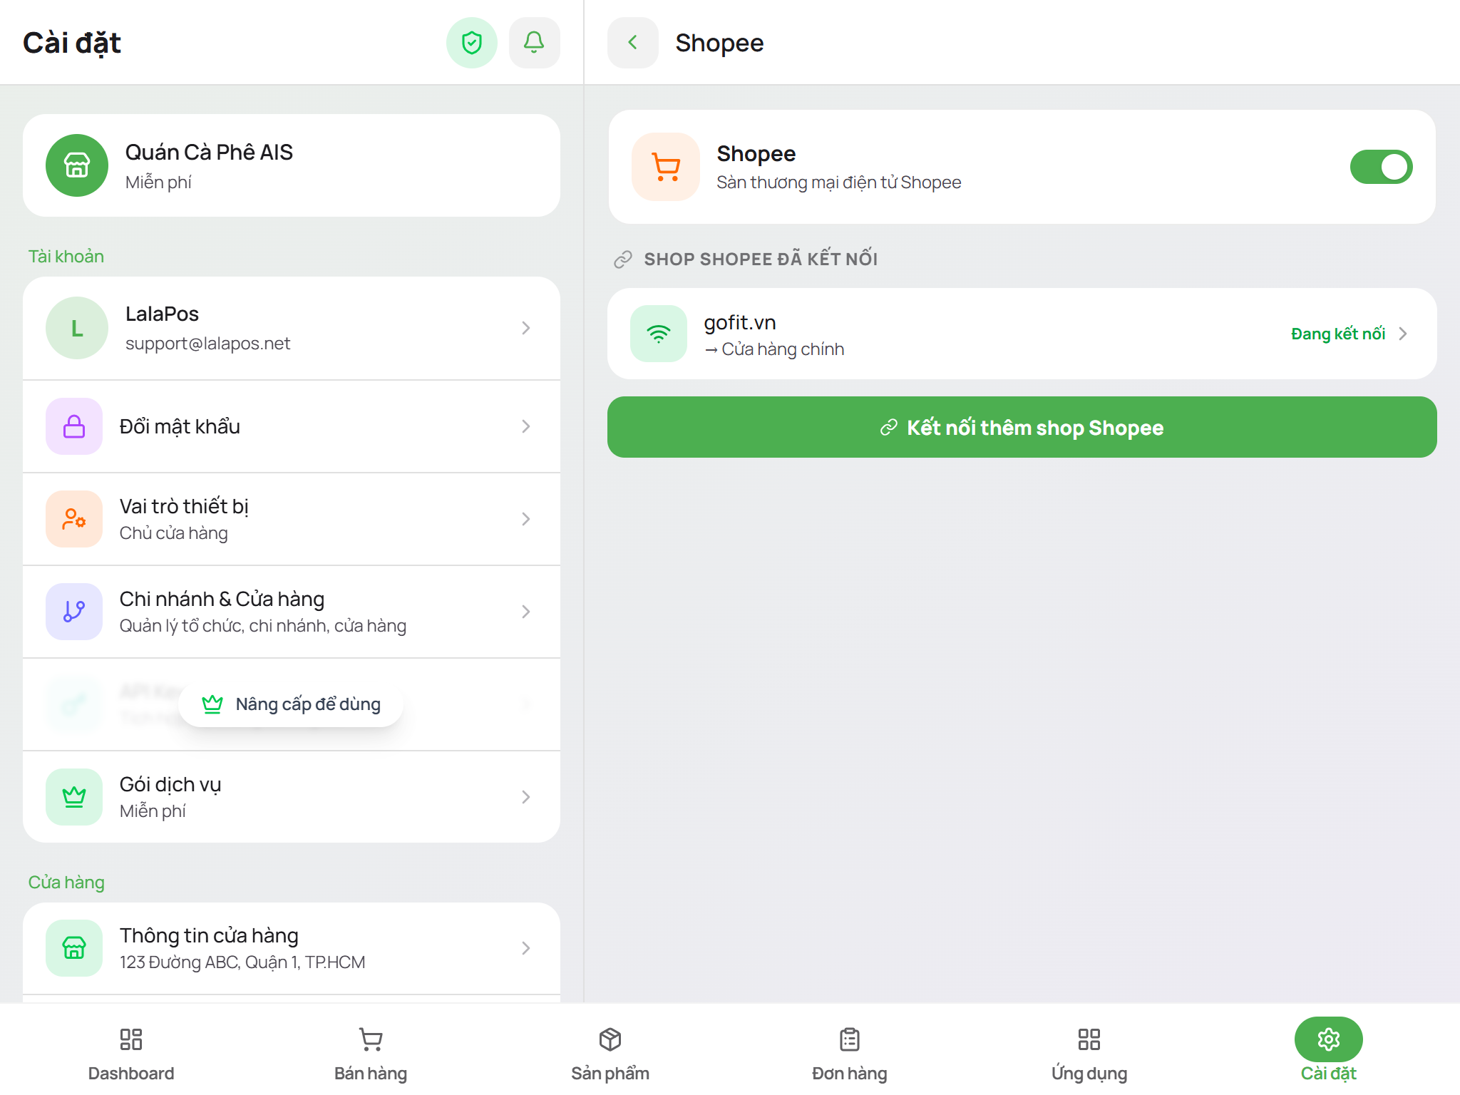Switch to the Đơn hàng tab label

850,1074
